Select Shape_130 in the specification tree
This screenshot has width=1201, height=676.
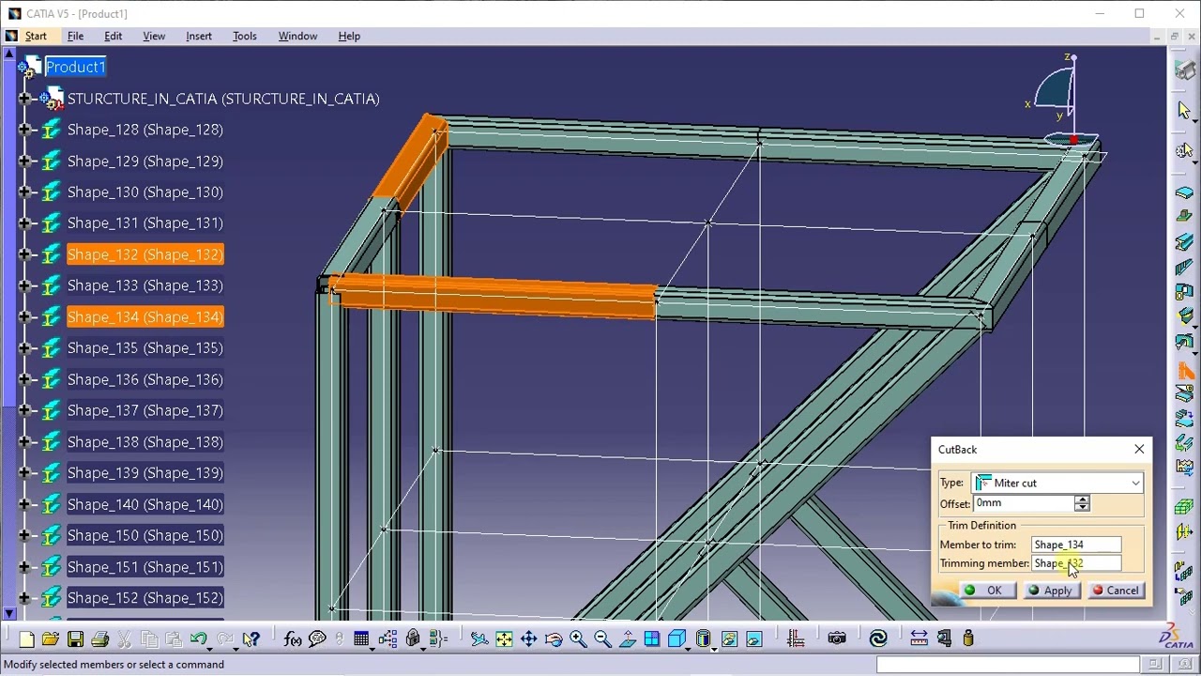click(144, 192)
